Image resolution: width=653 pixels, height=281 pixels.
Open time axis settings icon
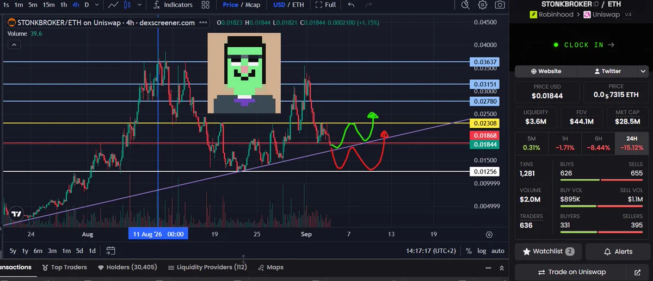489,235
